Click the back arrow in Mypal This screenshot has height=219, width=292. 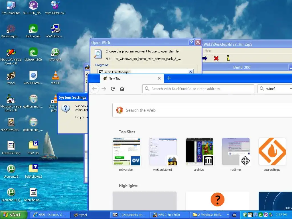[x=94, y=89]
